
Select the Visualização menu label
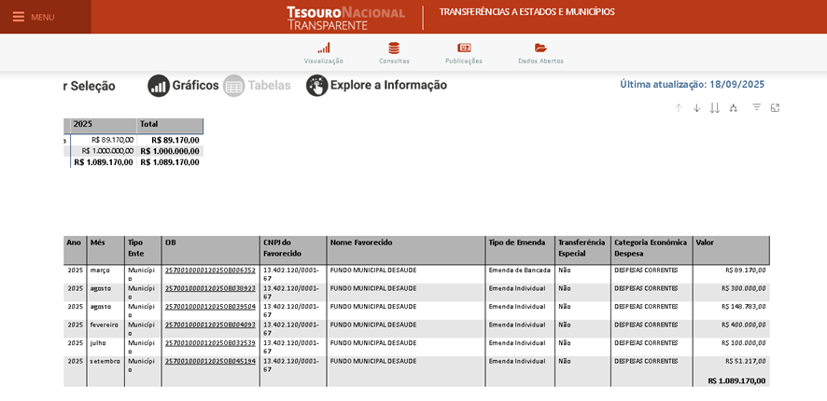(323, 62)
